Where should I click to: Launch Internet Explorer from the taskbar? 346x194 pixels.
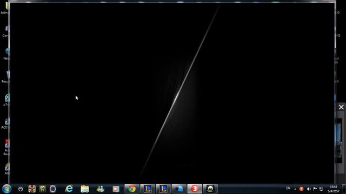tap(69, 189)
